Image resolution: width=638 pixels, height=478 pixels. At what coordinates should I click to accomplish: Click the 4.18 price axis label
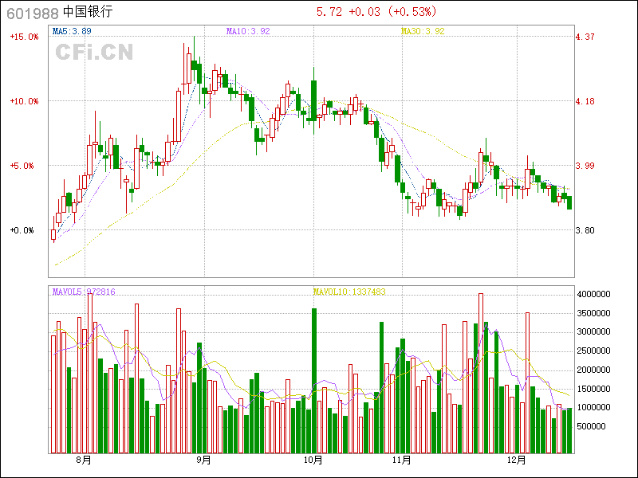pyautogui.click(x=585, y=101)
